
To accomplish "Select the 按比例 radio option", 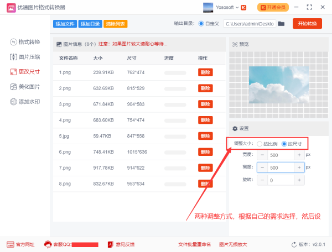I will [x=260, y=144].
